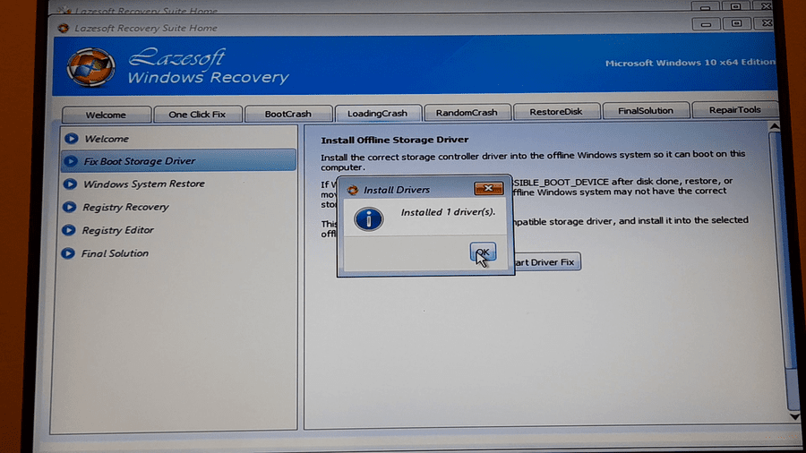Viewport: 806px width, 453px height.
Task: Click the arrow icon beside Registry Editor
Action: [68, 230]
